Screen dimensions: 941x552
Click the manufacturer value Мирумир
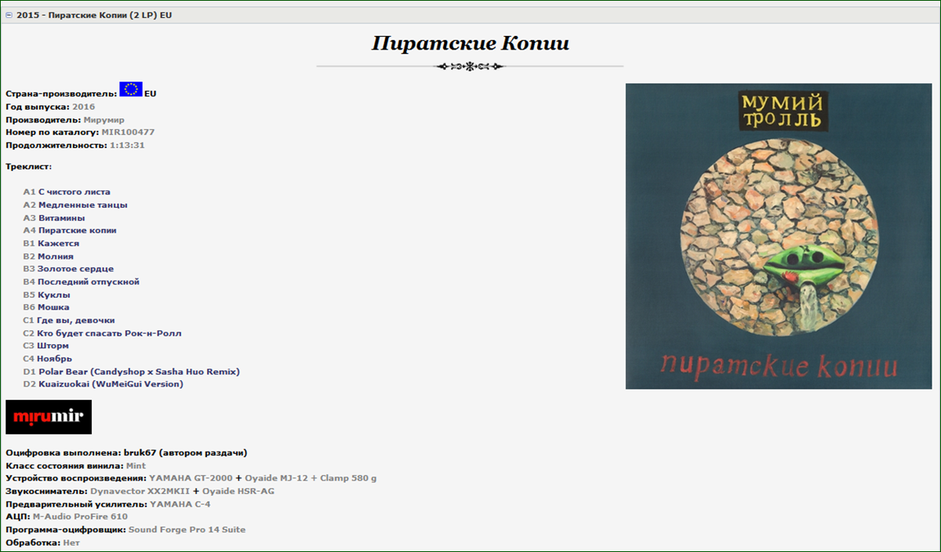pos(104,120)
